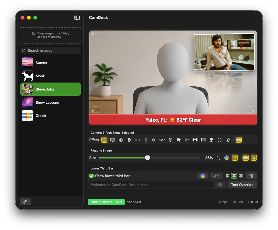Screen dimensions: 278x230
Task: Click the lower-third text input field
Action: click(x=151, y=185)
